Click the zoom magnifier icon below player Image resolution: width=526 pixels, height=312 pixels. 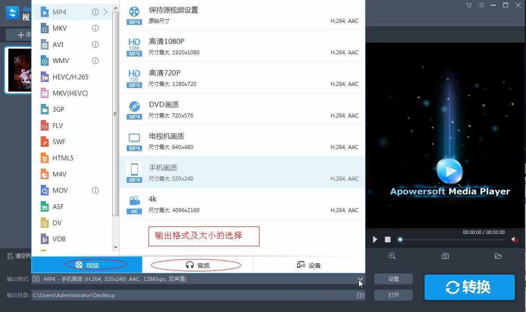coord(392,256)
